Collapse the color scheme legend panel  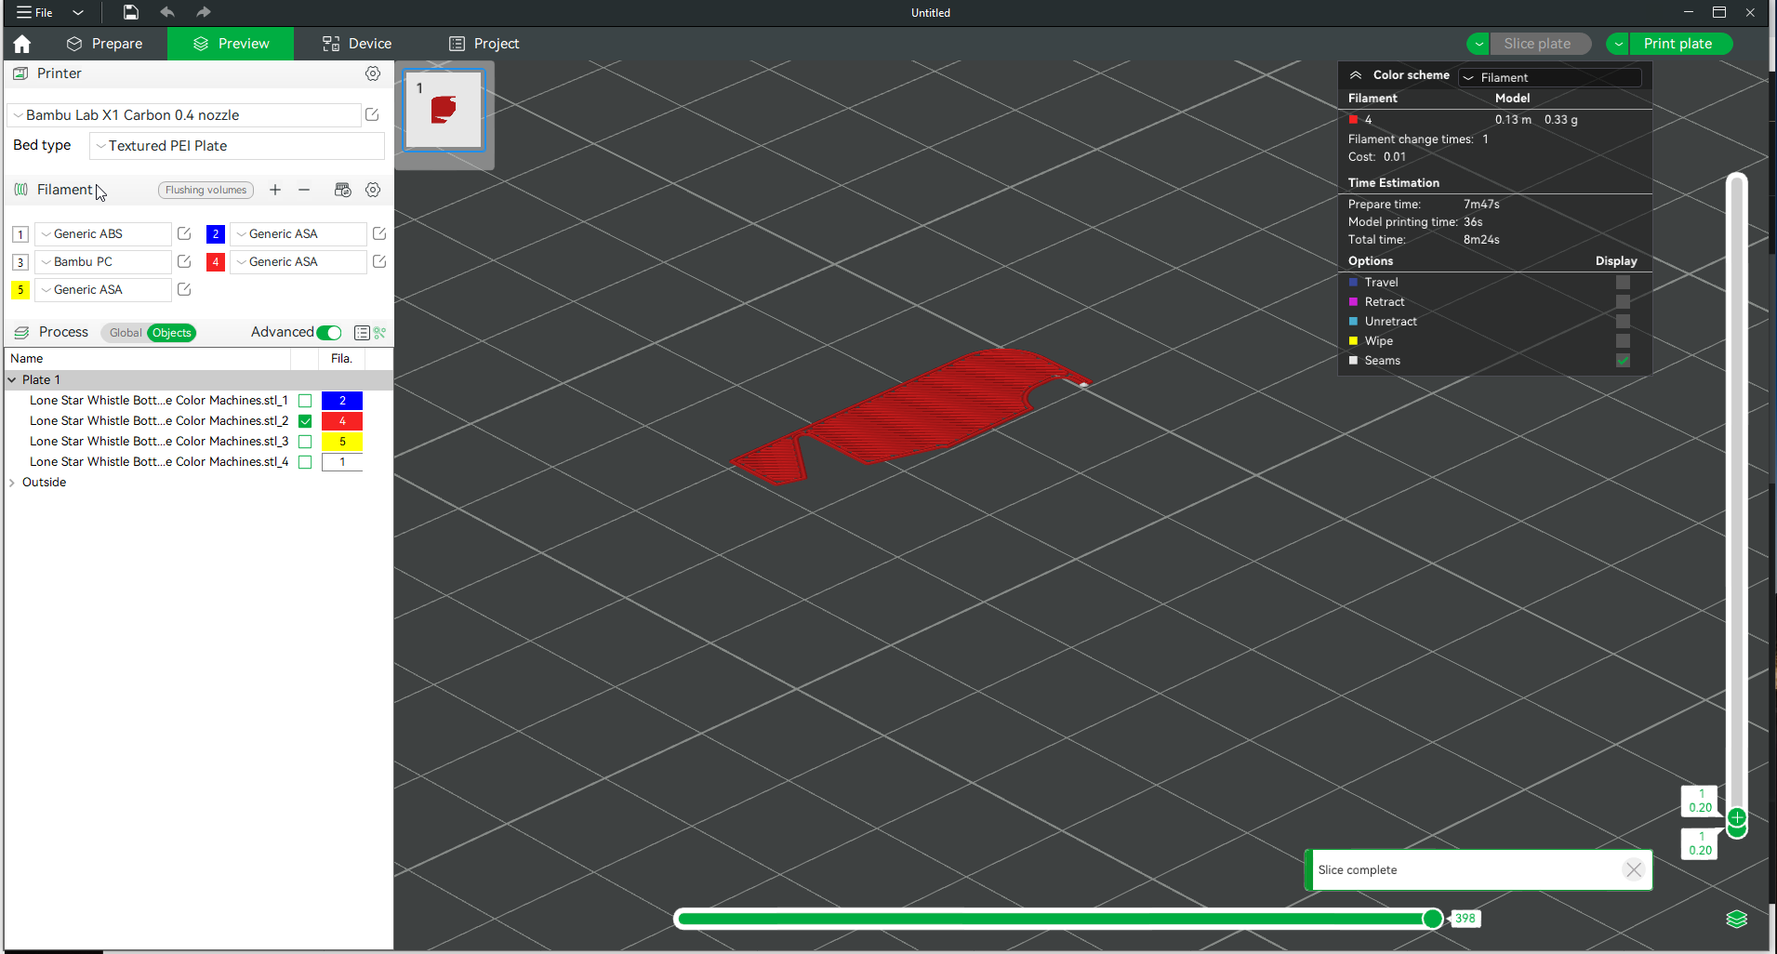[1356, 75]
